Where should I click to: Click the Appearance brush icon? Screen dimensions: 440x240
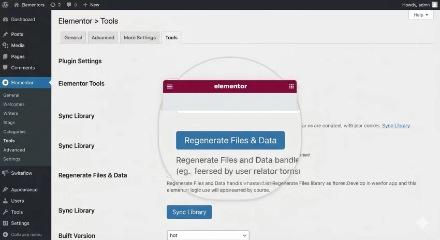[5, 189]
